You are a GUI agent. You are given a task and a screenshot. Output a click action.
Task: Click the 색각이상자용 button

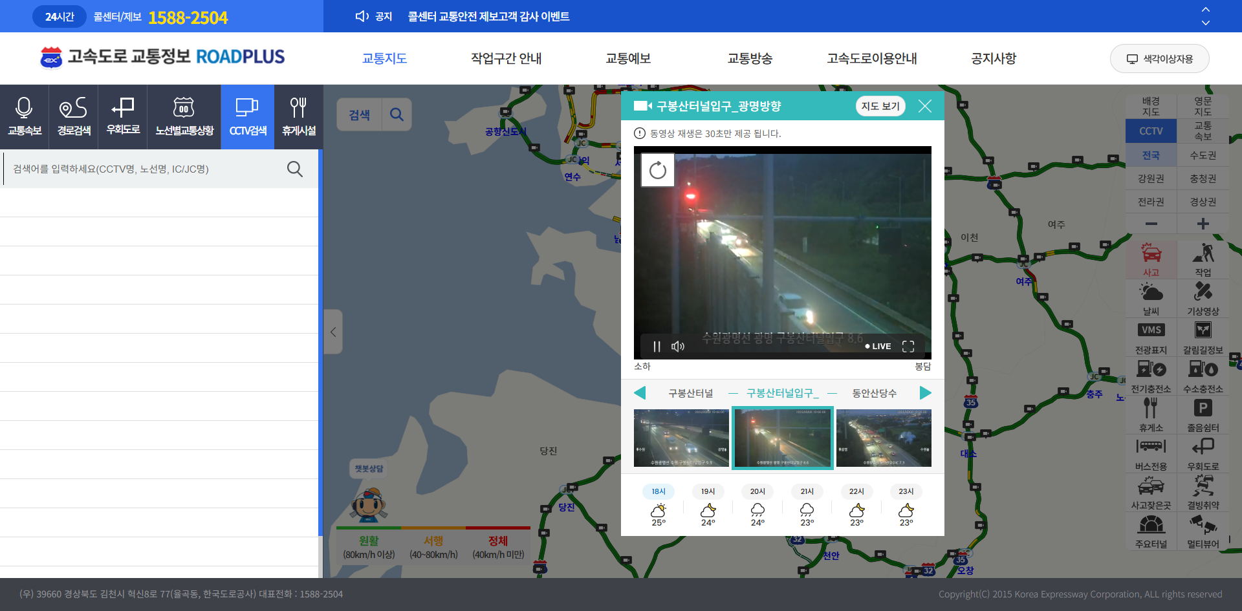pos(1159,59)
